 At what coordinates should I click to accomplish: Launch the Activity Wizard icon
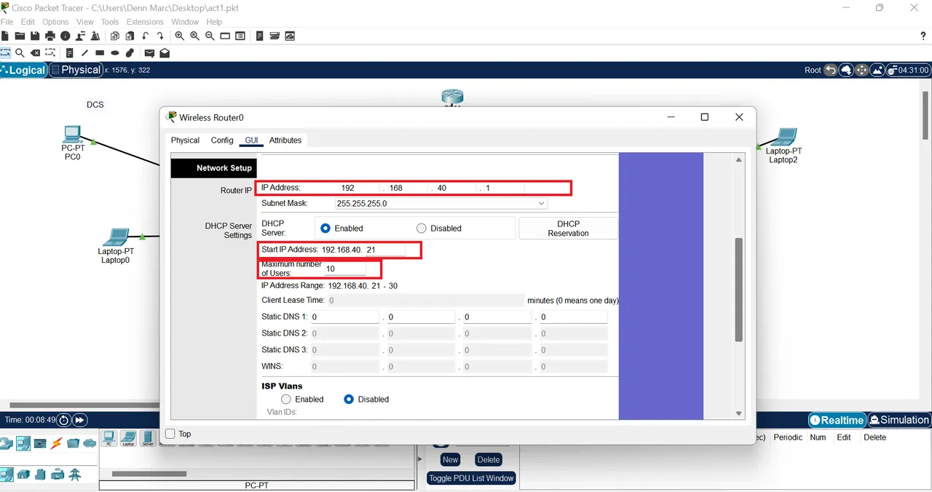pos(95,36)
